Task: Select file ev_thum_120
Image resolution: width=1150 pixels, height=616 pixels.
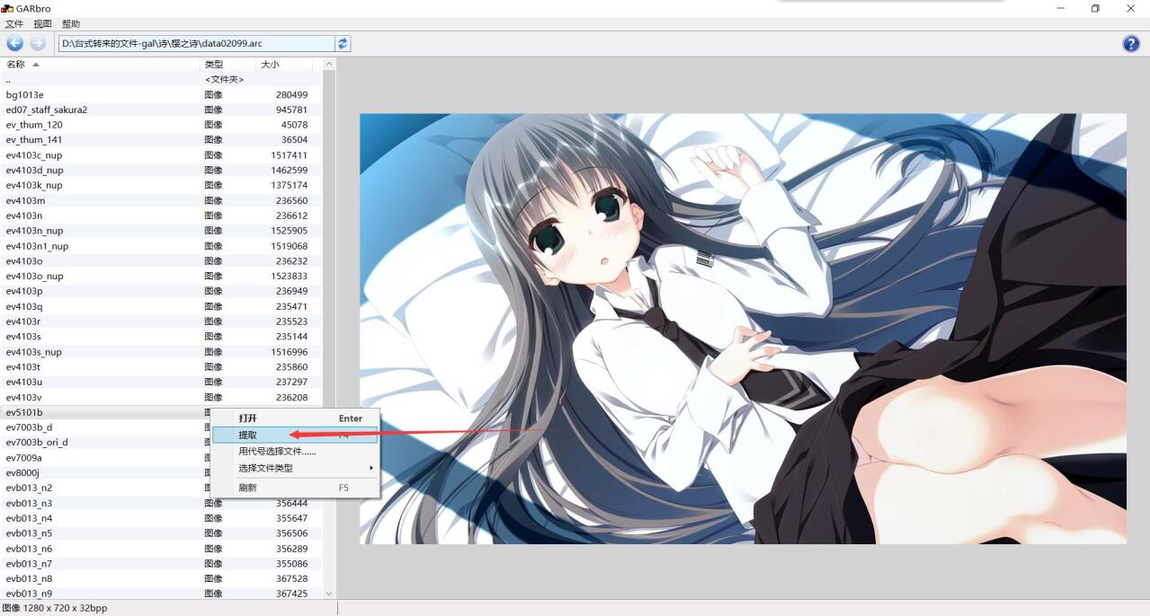Action: [x=161, y=125]
